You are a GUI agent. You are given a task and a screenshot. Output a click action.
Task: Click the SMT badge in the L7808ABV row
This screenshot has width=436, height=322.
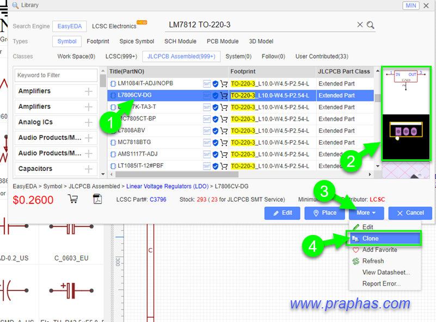[207, 131]
